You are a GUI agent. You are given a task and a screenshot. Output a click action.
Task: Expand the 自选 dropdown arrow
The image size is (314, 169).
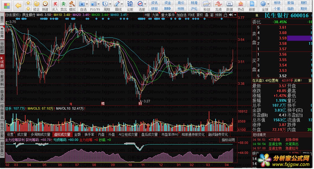(87, 4)
